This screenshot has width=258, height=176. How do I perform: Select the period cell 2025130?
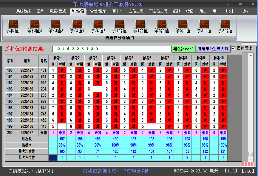[27, 89]
